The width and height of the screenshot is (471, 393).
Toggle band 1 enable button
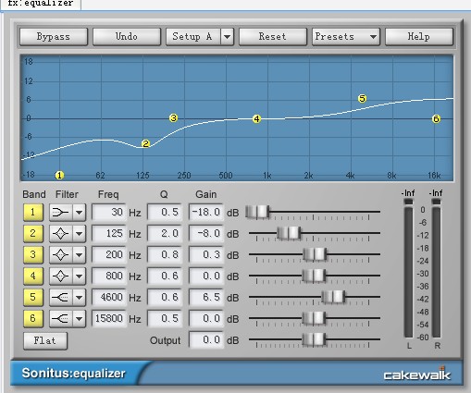click(x=33, y=212)
